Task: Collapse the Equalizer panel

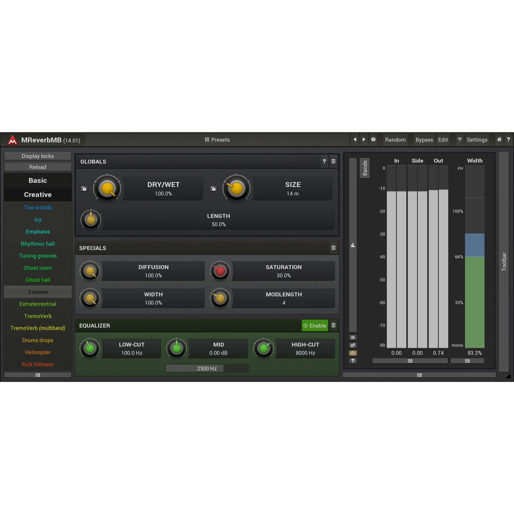Action: pyautogui.click(x=333, y=325)
